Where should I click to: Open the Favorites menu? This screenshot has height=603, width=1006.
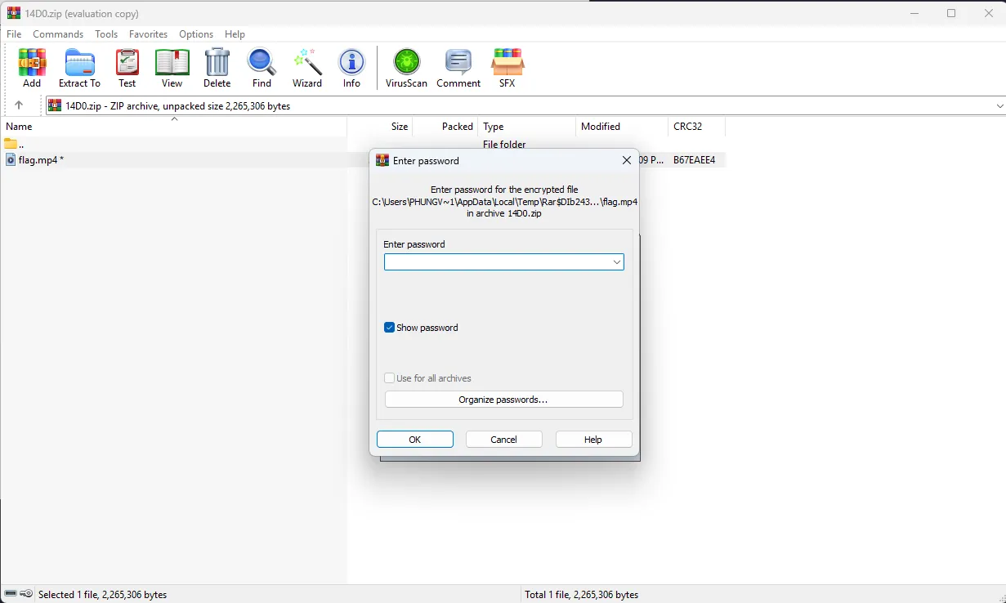[x=148, y=34]
